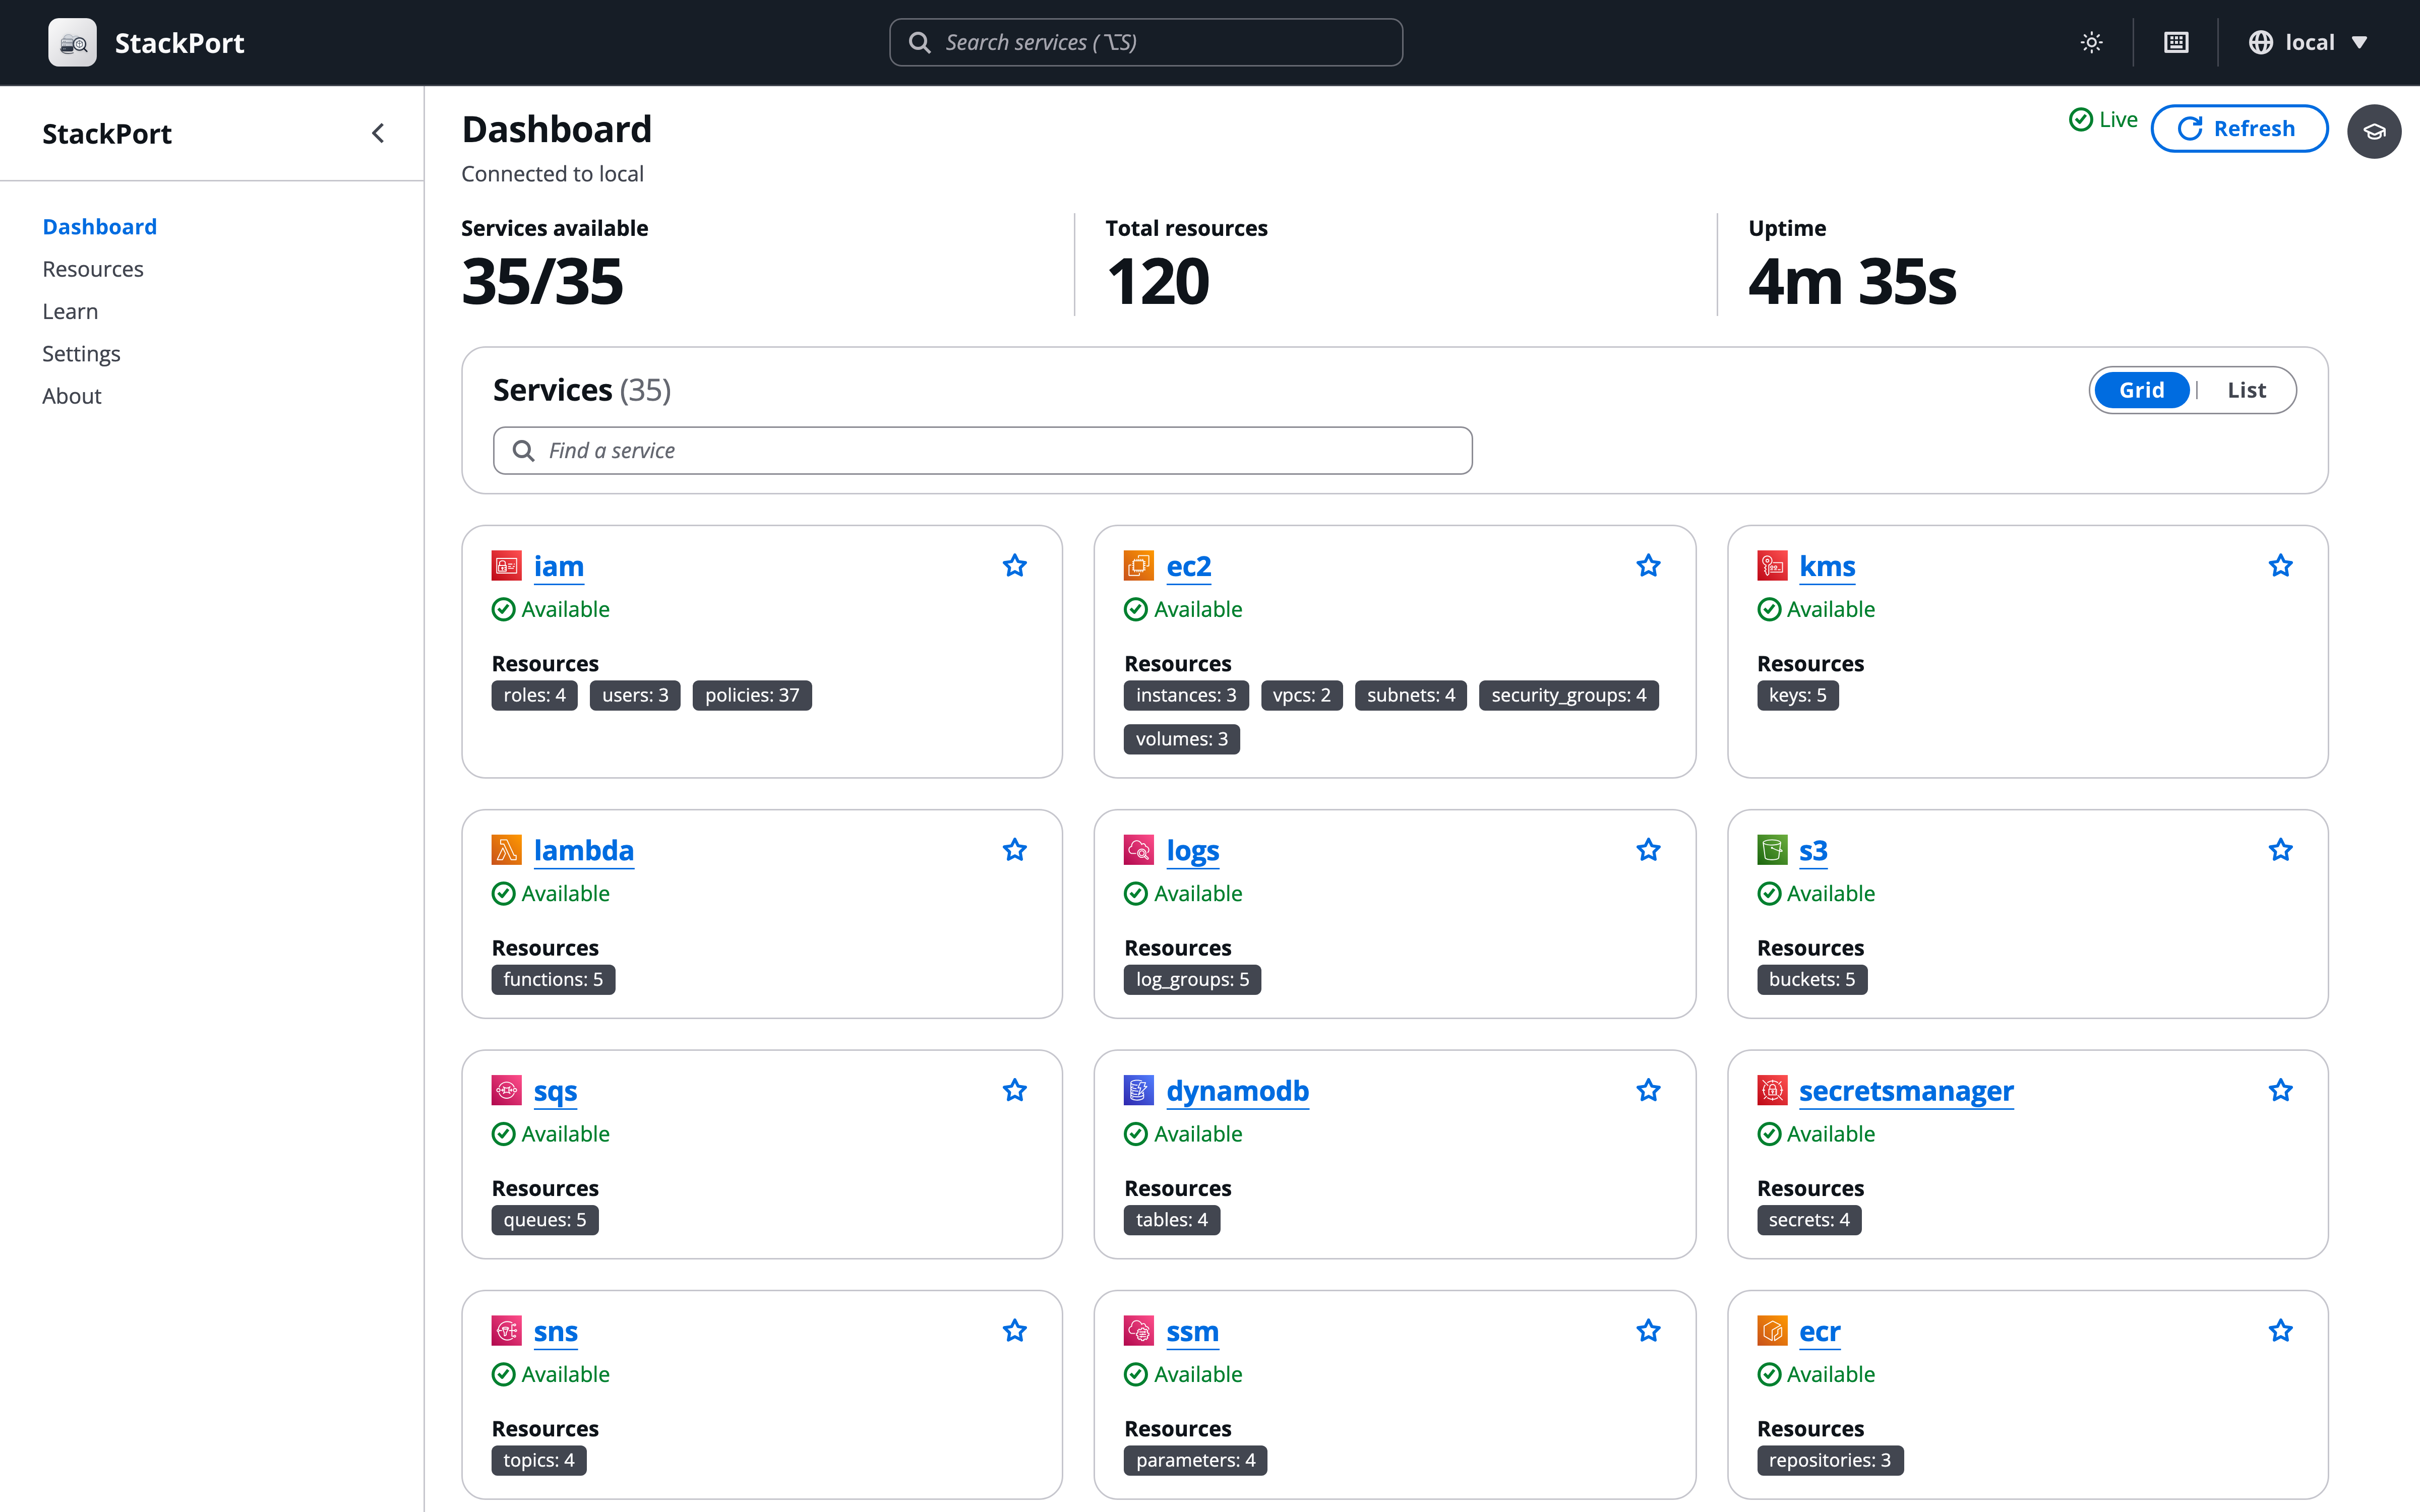
Task: Click the sqs service icon
Action: (x=506, y=1090)
